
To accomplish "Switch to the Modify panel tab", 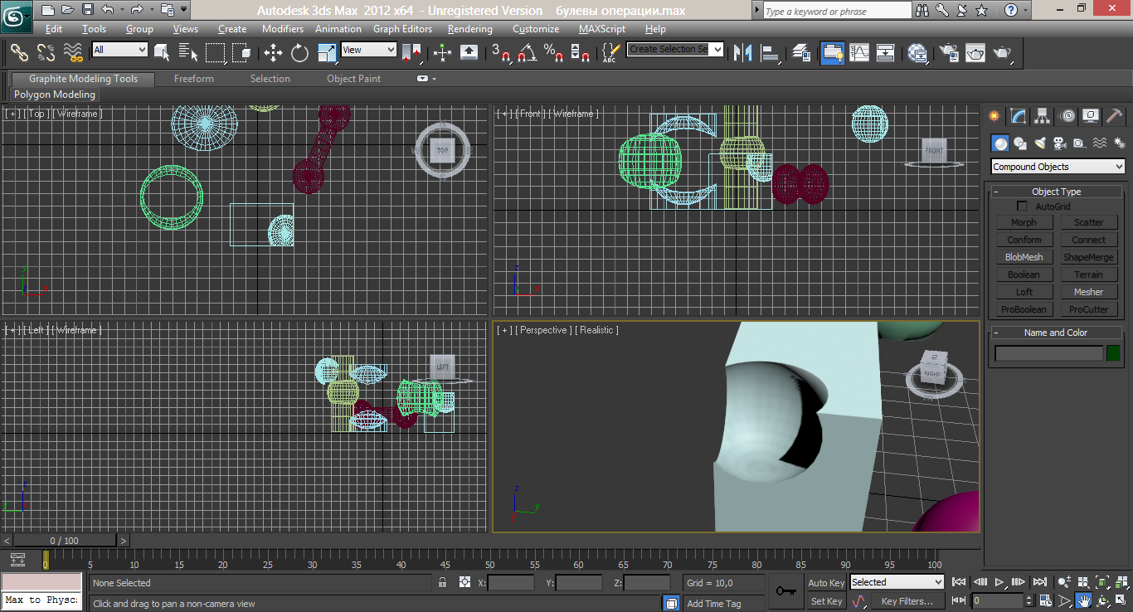I will (x=1019, y=116).
